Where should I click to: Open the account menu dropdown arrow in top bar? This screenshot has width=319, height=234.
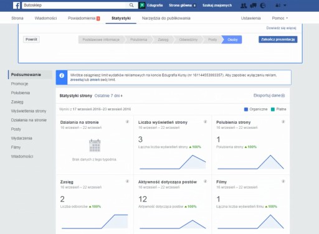tap(285, 5)
